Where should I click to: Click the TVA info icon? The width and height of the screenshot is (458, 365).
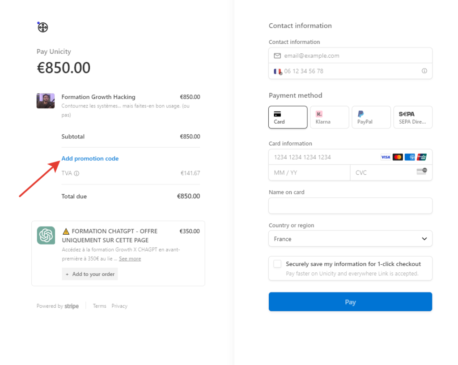point(76,173)
